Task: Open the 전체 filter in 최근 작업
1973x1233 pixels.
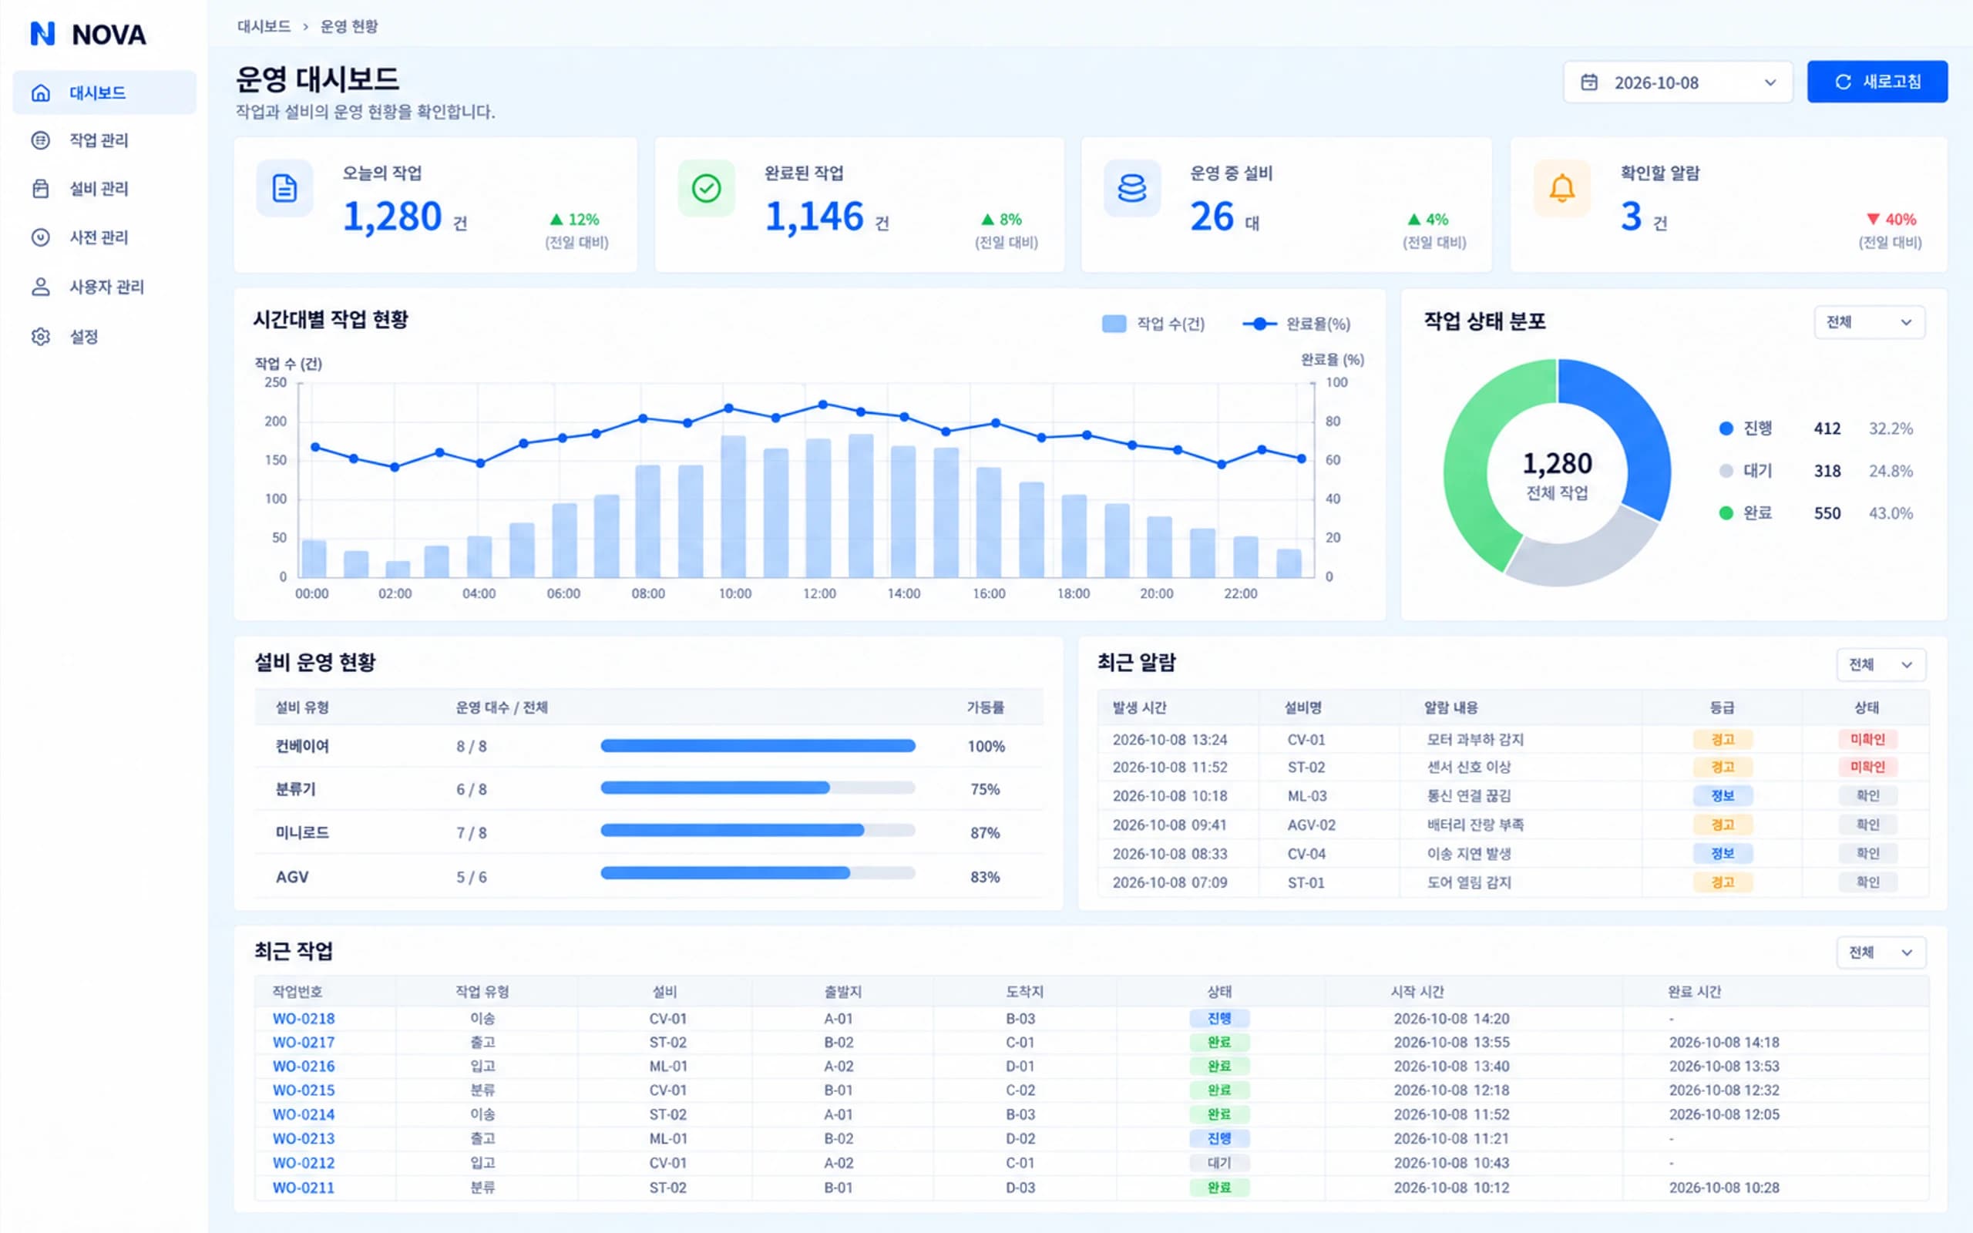Action: (1881, 952)
